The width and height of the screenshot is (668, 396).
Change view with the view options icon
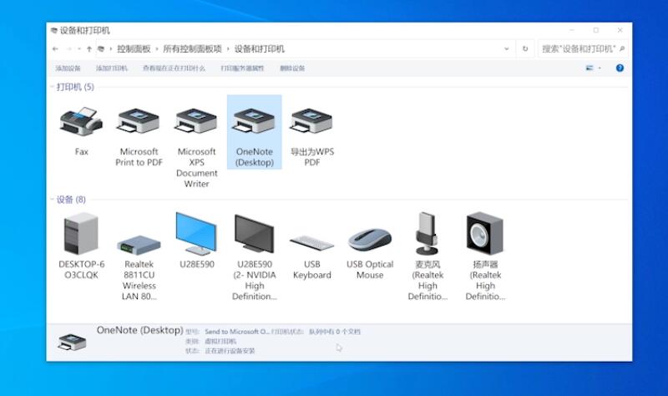(590, 68)
